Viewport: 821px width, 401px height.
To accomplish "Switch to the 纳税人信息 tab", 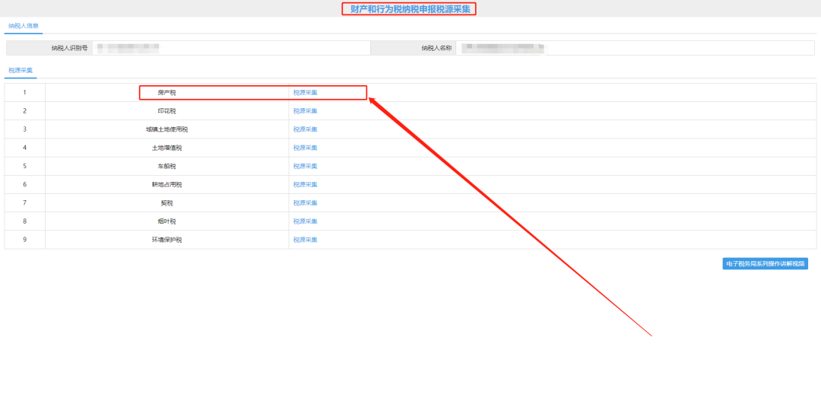I will (x=23, y=26).
